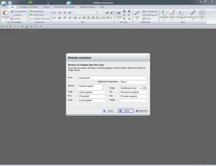216x166 pixels.
Task: Open the WebEasy Hosting tab
Action: (x=87, y=7)
